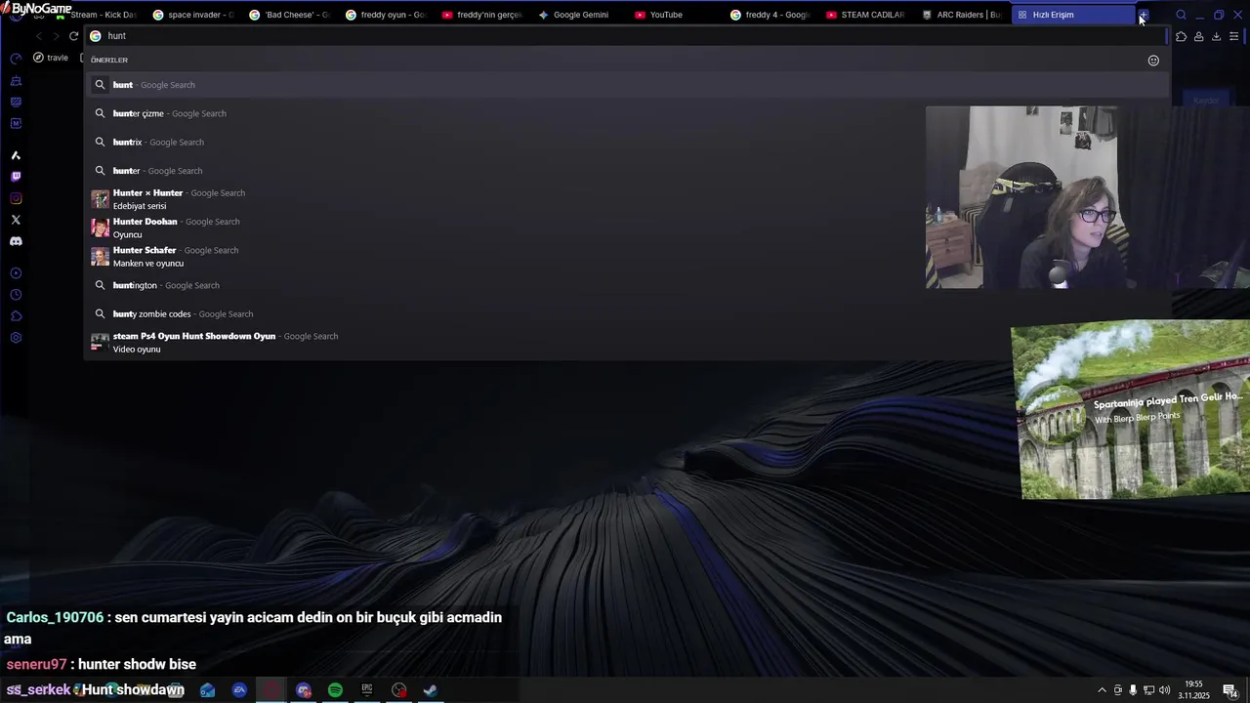Viewport: 1250px width, 703px height.
Task: Switch to 'space invader' Google tab
Action: tap(193, 15)
